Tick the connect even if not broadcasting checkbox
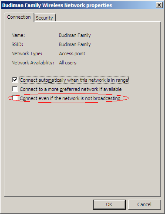Screen dimensions: 165x214 tap(15, 98)
